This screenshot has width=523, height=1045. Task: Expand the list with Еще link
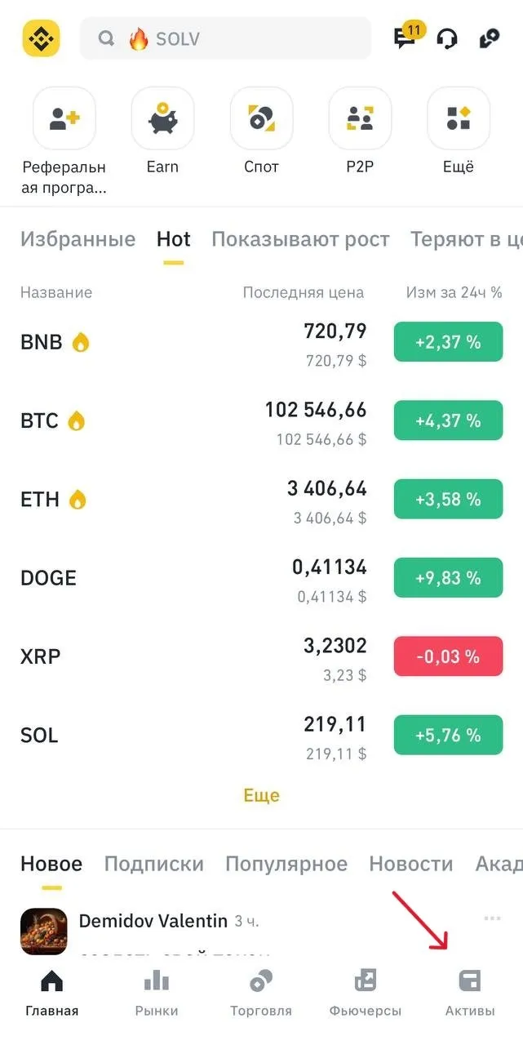click(x=261, y=795)
